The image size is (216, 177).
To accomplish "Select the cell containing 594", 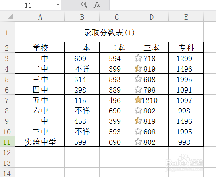I will 117,58.
